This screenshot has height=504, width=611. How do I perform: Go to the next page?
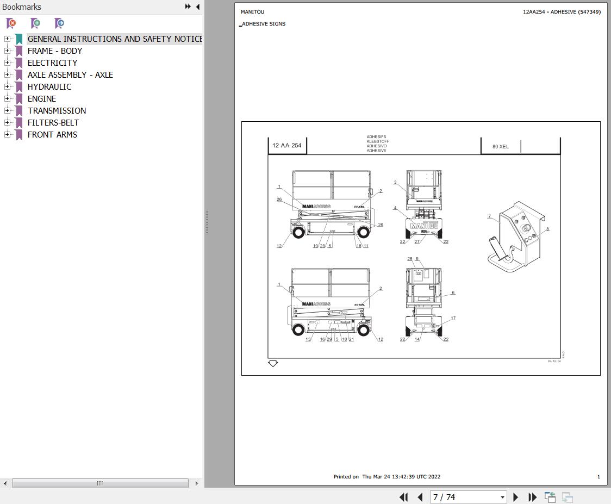click(515, 497)
